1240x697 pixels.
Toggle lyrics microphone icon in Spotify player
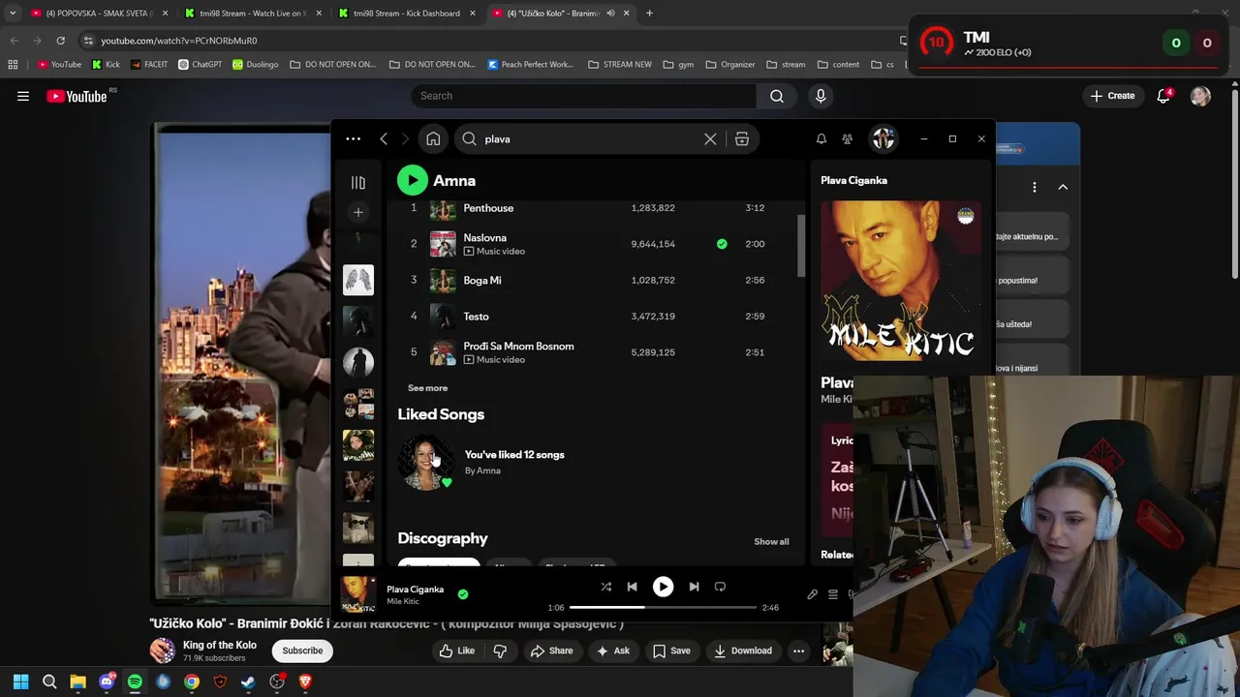812,594
